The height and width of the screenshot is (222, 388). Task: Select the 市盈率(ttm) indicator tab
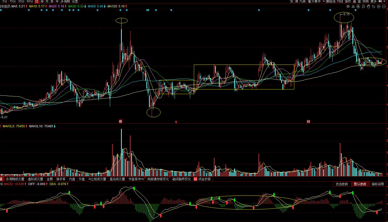(x=136, y=179)
